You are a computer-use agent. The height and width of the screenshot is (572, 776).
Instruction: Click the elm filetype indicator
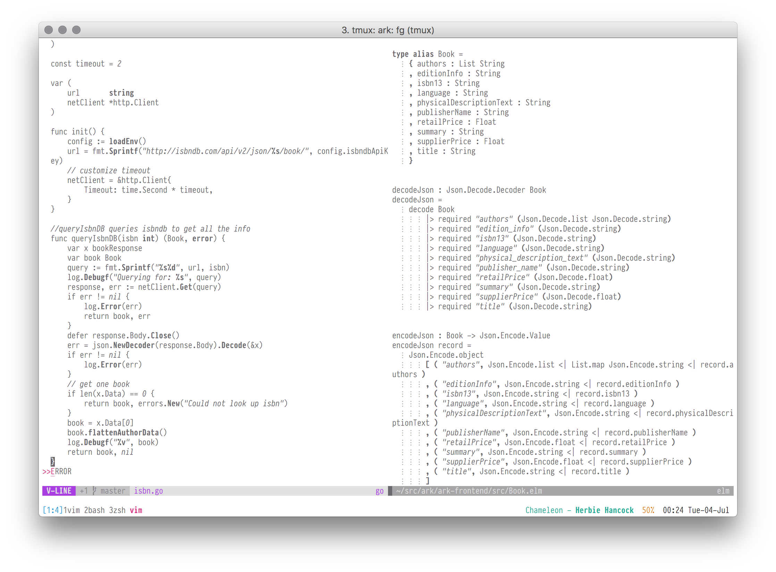click(x=723, y=491)
